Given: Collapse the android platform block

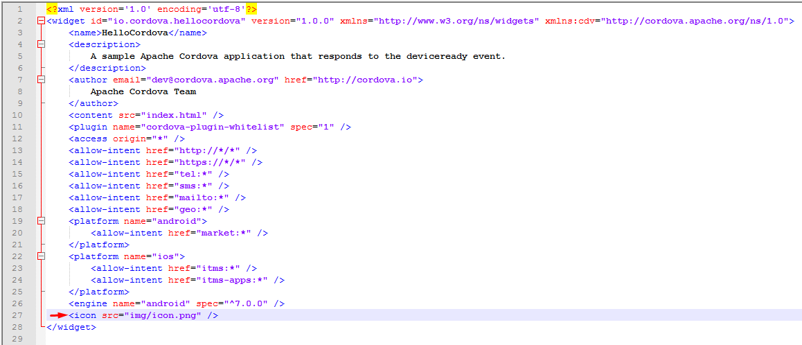Looking at the screenshot, I should click(x=41, y=221).
